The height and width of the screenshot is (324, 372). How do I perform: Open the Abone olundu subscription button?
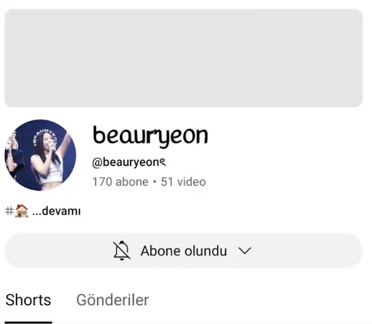[184, 251]
